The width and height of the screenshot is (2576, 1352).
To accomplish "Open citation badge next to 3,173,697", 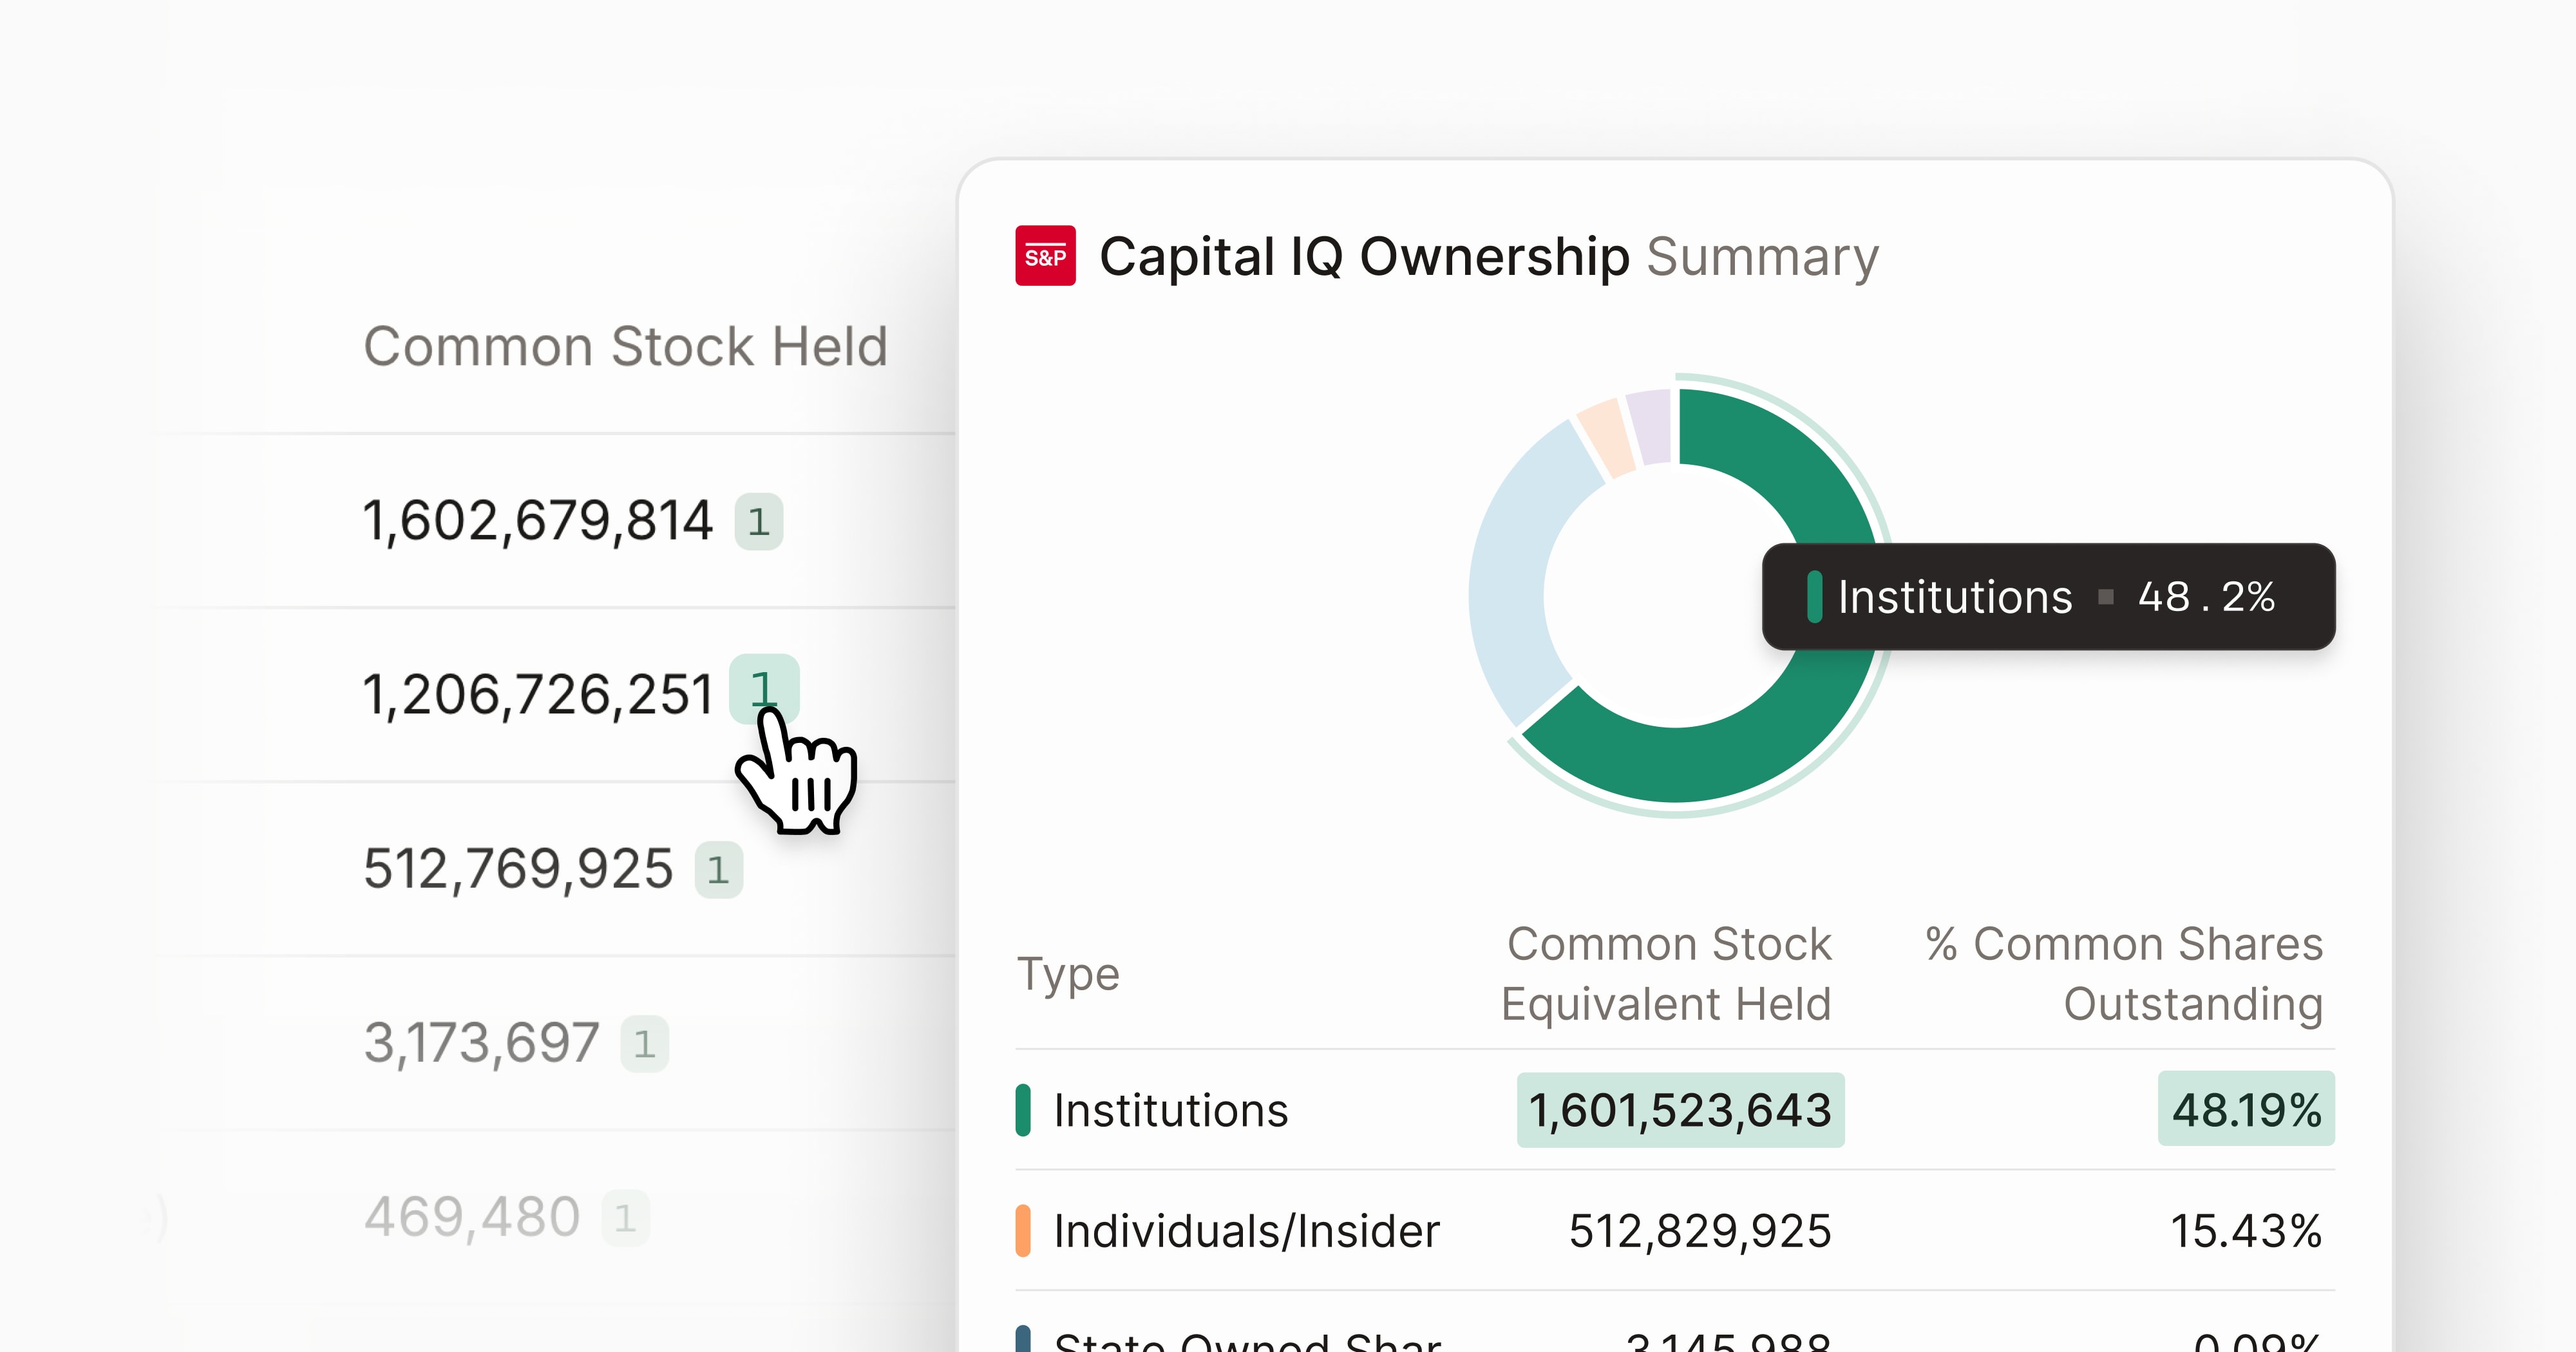I will 644,1043.
